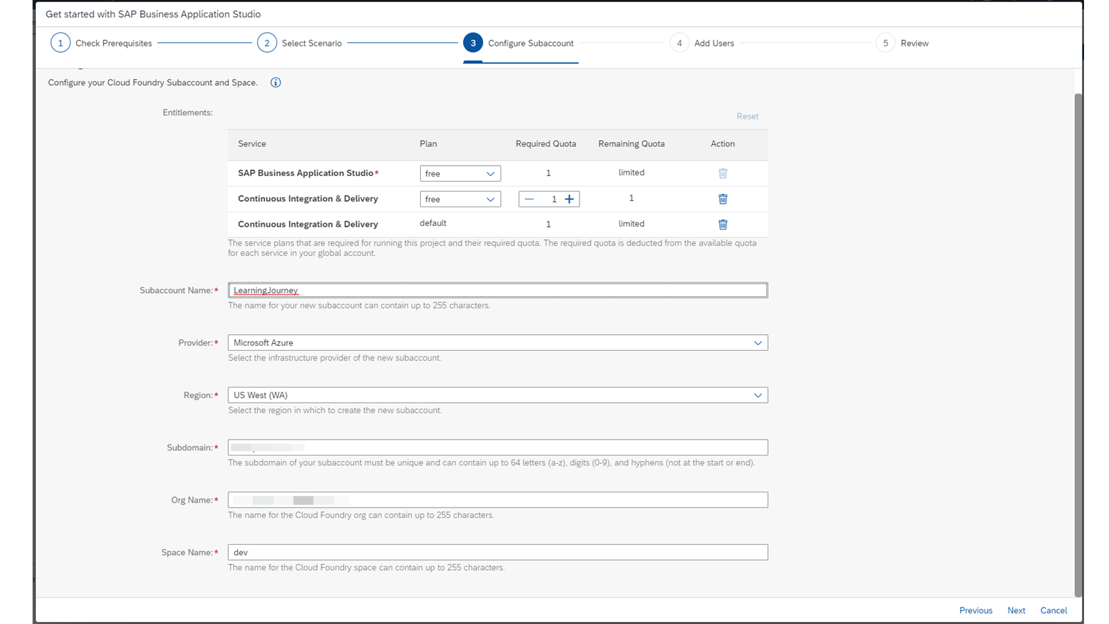Select step 3 Configure Subaccount
Screen dimensions: 1109x624
tap(518, 43)
